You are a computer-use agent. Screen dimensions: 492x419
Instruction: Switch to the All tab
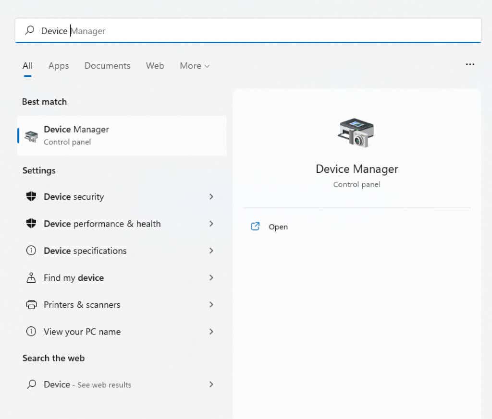point(27,66)
